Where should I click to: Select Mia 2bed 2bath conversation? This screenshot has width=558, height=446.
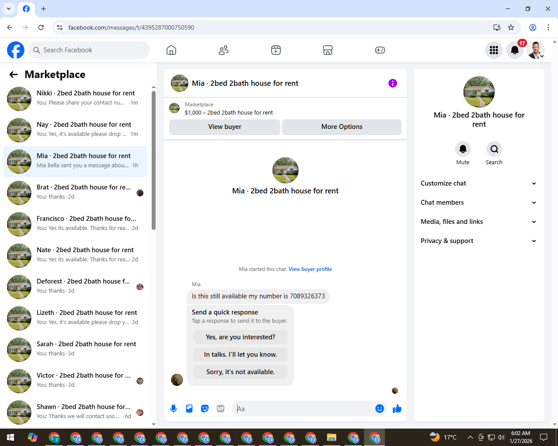pos(75,161)
